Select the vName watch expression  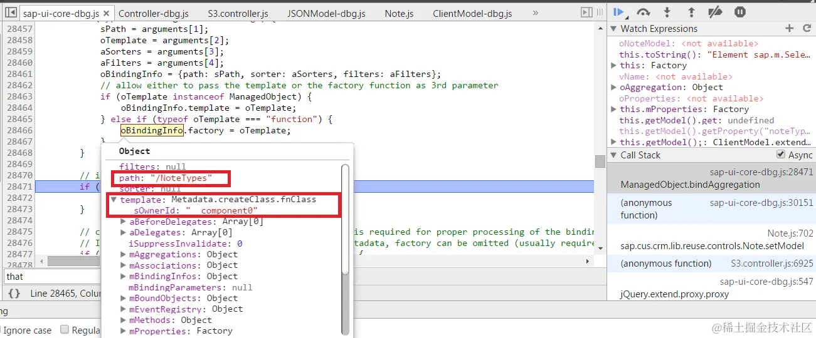tap(676, 76)
